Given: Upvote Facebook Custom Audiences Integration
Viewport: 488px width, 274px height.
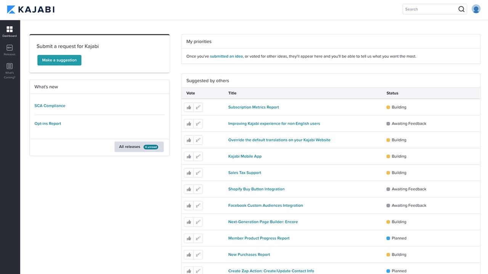Looking at the screenshot, I should [189, 205].
